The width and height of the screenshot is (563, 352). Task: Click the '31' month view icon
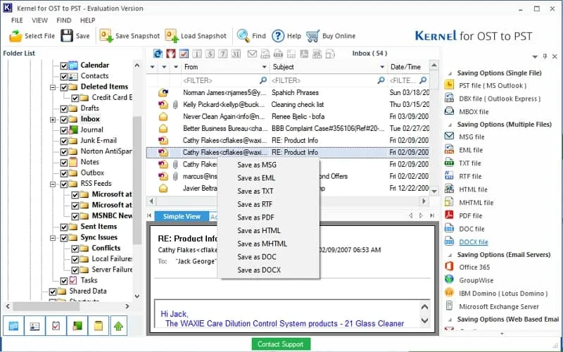click(x=236, y=54)
